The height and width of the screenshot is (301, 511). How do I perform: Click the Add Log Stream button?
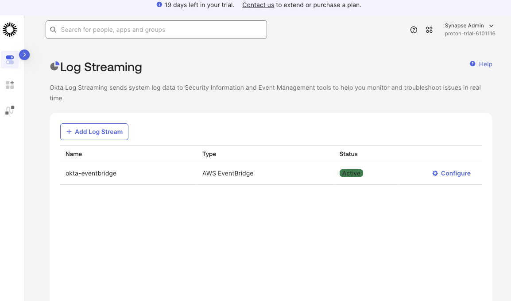[94, 132]
